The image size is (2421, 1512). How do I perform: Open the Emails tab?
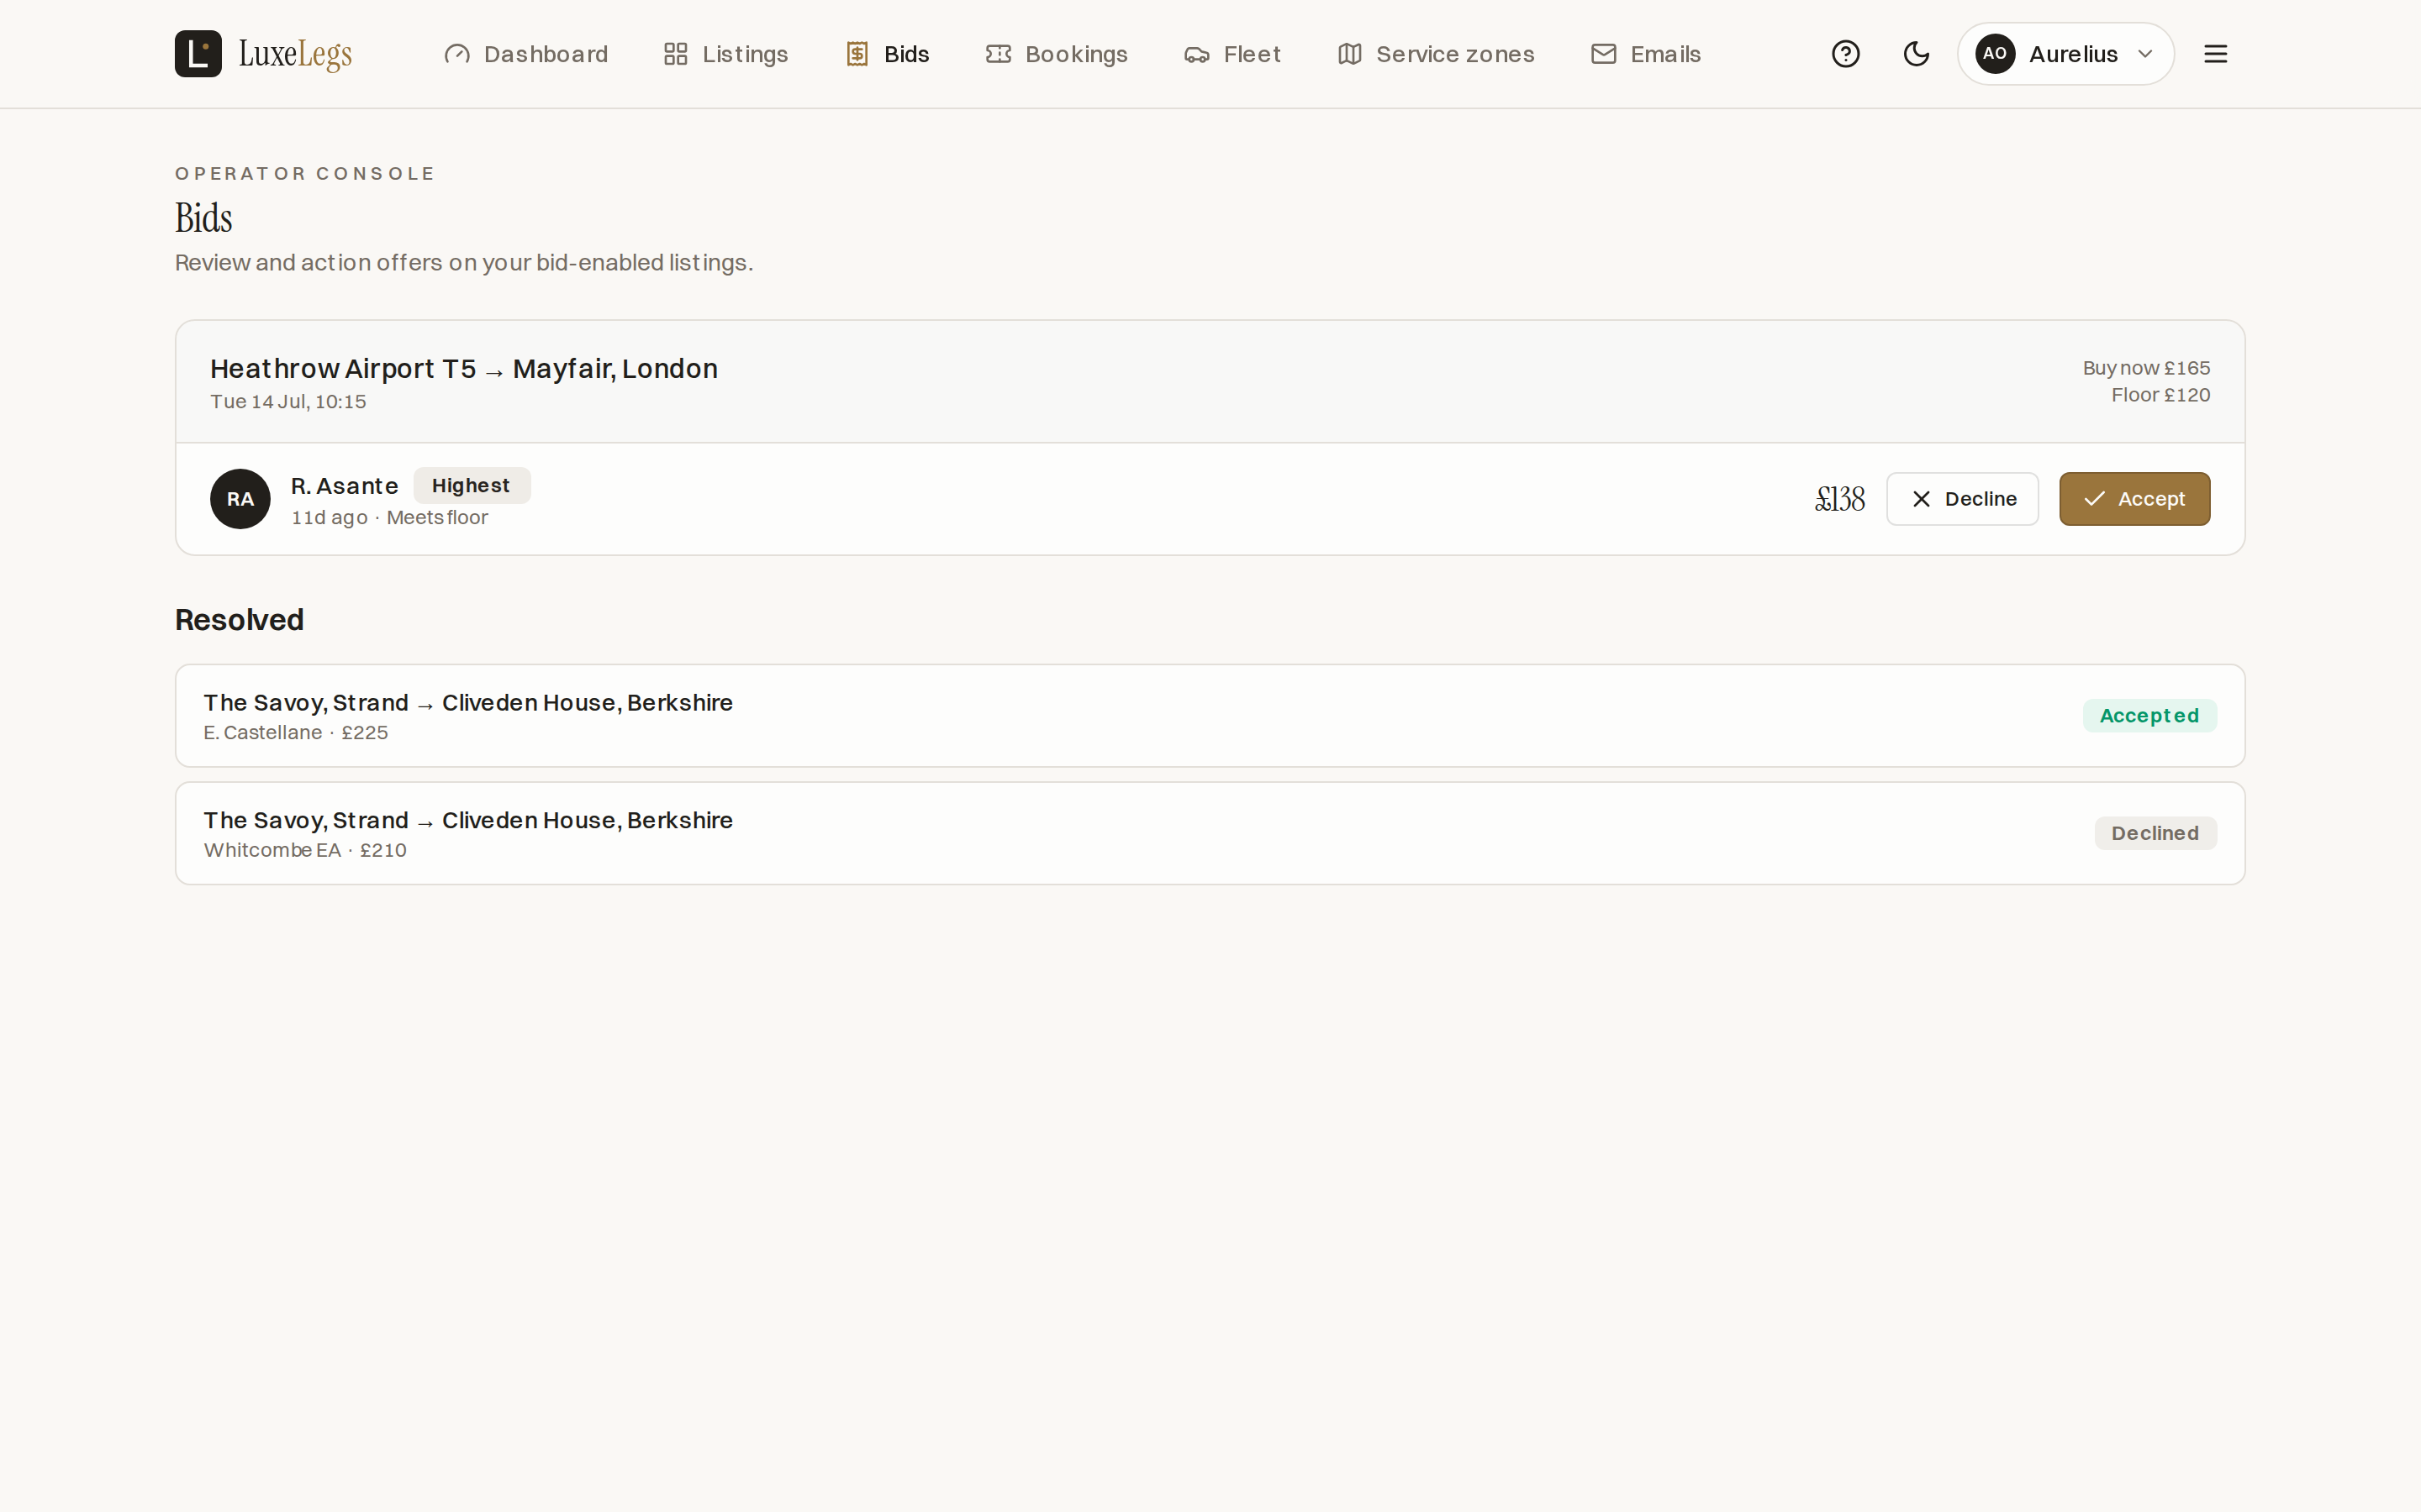click(1646, 54)
